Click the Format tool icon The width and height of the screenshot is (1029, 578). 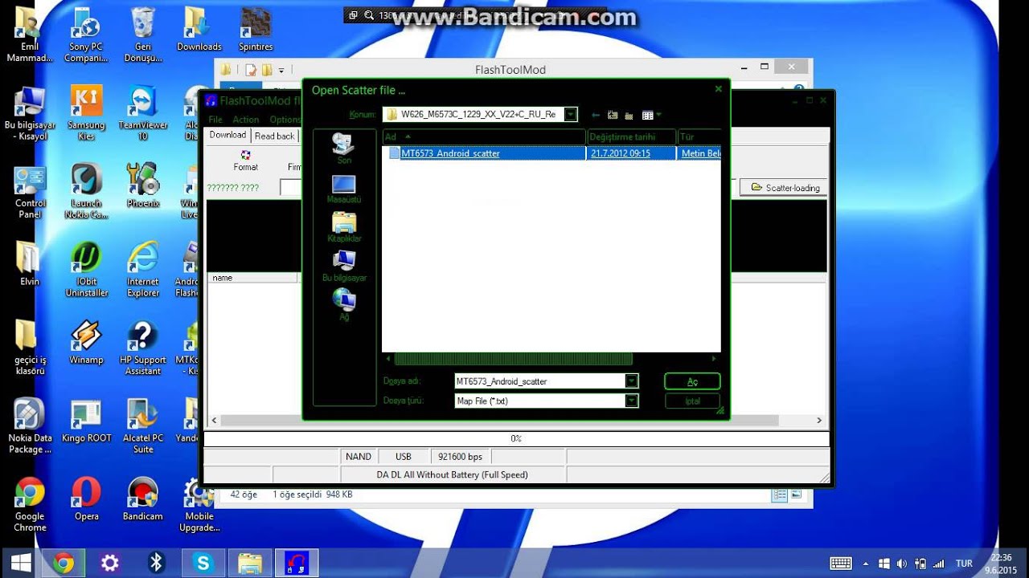tap(246, 161)
